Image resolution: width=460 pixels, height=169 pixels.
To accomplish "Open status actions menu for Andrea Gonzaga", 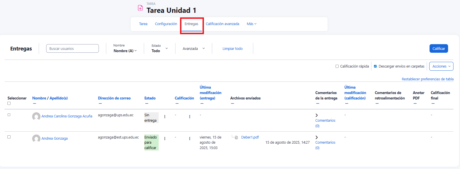I will [x=165, y=139].
